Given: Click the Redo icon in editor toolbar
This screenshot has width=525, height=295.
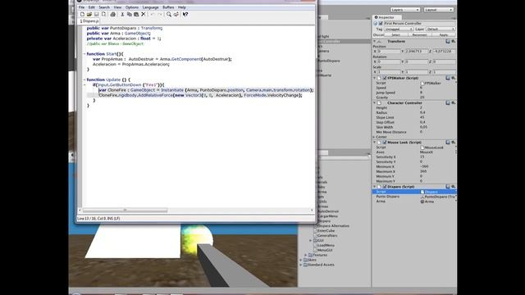Looking at the screenshot, I should point(160,15).
